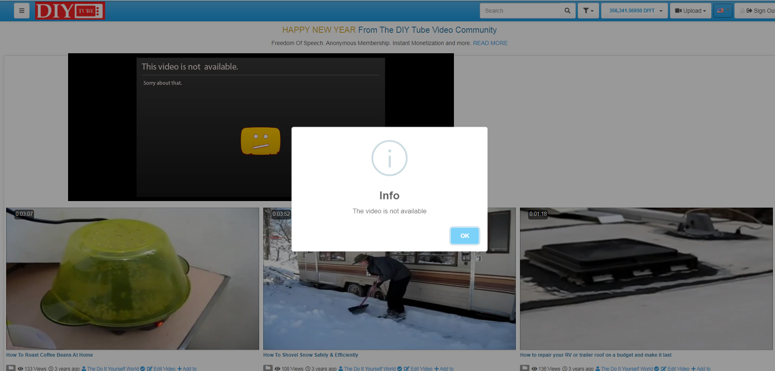Screen dimensions: 775x371
Task: Click the How To Roast Coffee Beans title link
Action: [49, 355]
